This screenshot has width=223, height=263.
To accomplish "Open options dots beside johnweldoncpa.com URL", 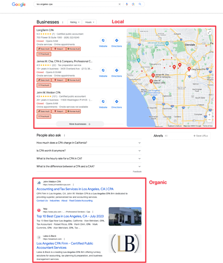I will pos(73,185).
